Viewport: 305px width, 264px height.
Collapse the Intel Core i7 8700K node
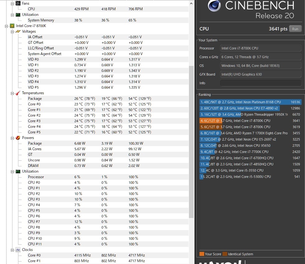pos(7,26)
